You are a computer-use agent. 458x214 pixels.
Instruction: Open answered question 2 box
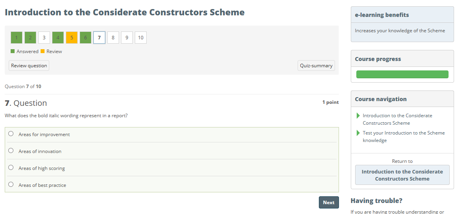point(30,38)
